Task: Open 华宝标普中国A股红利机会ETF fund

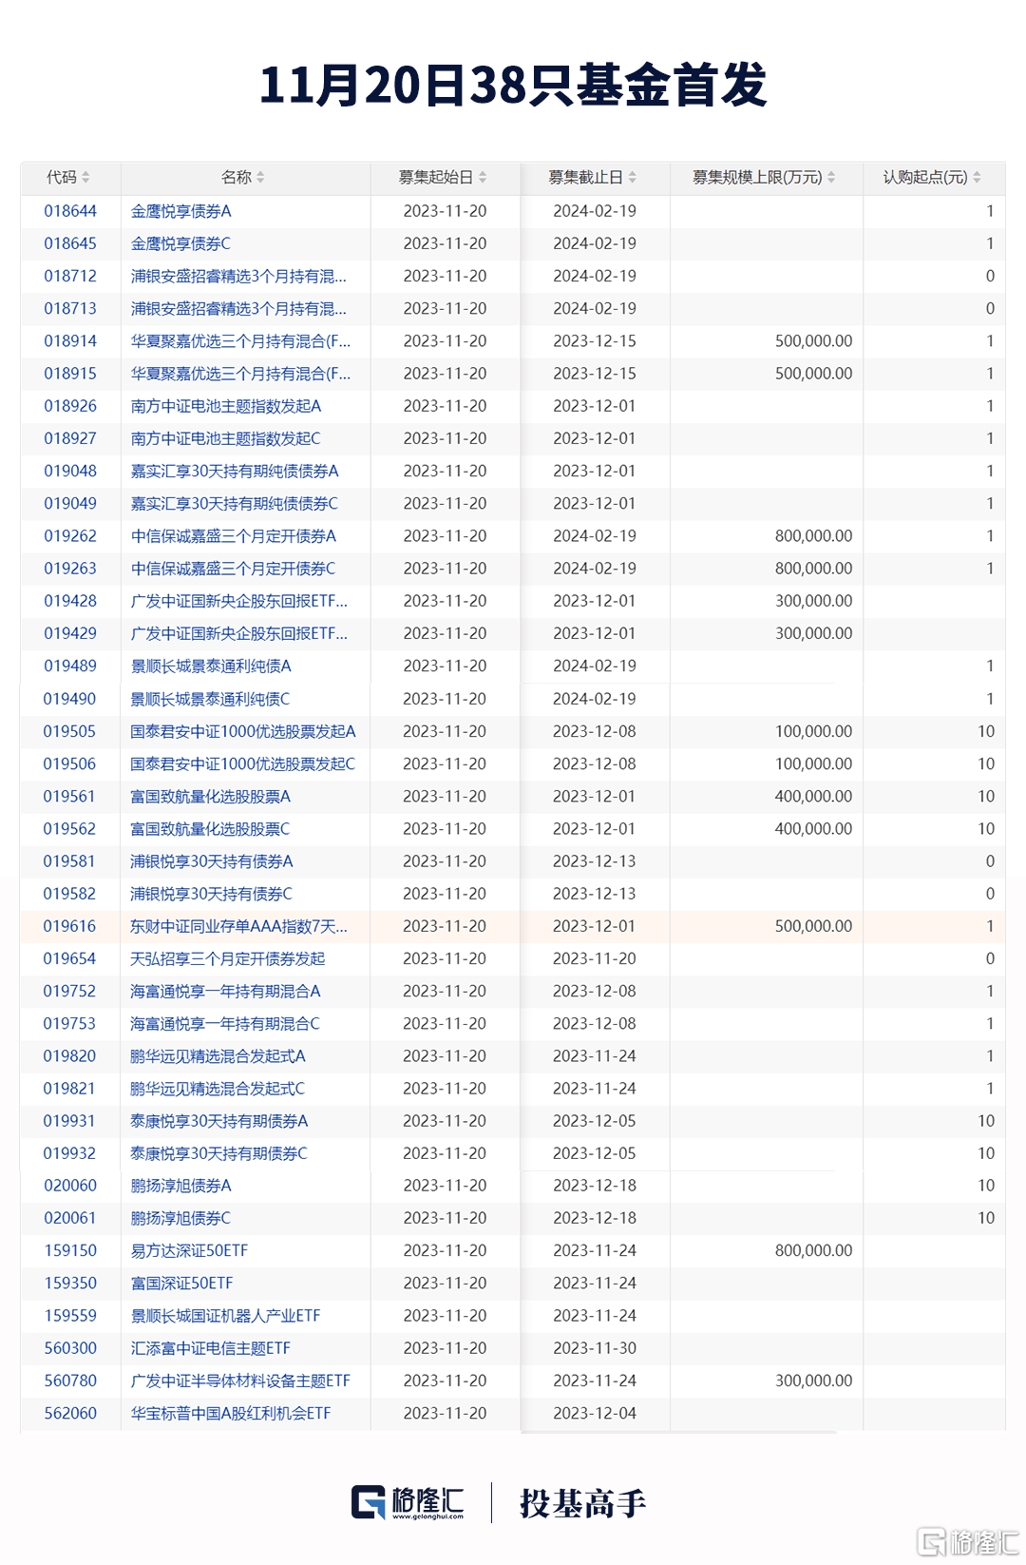Action: coord(231,1413)
